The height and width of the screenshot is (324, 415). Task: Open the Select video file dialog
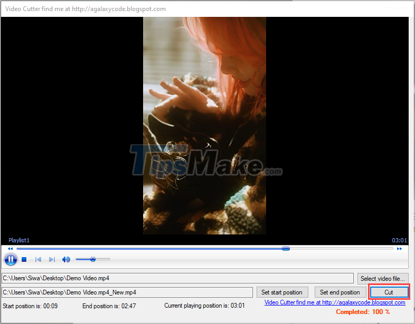[382, 279]
